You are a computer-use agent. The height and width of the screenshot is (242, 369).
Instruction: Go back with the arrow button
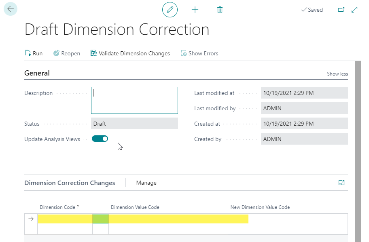[x=11, y=9]
